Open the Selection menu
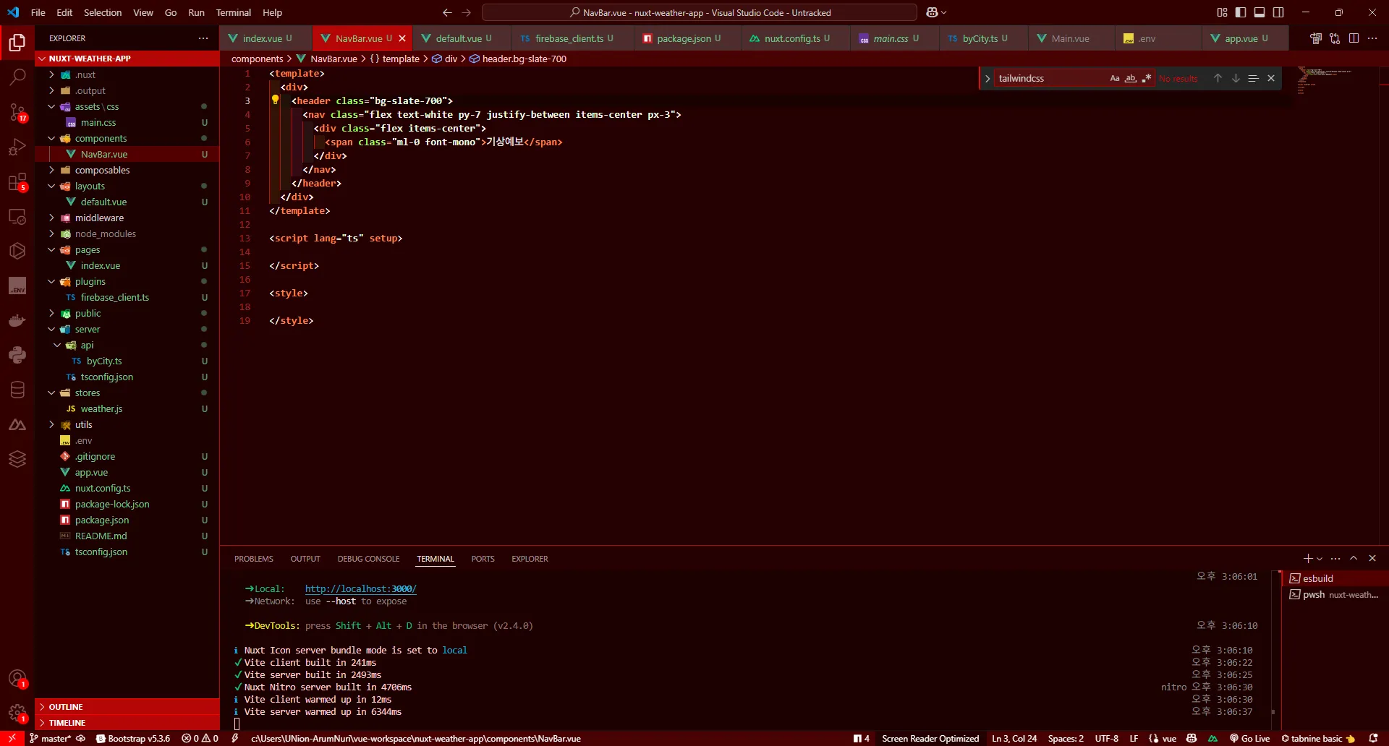Viewport: 1389px width, 746px height. pyautogui.click(x=103, y=12)
